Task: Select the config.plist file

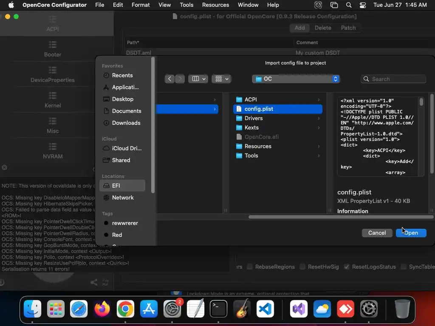Action: pos(278,109)
